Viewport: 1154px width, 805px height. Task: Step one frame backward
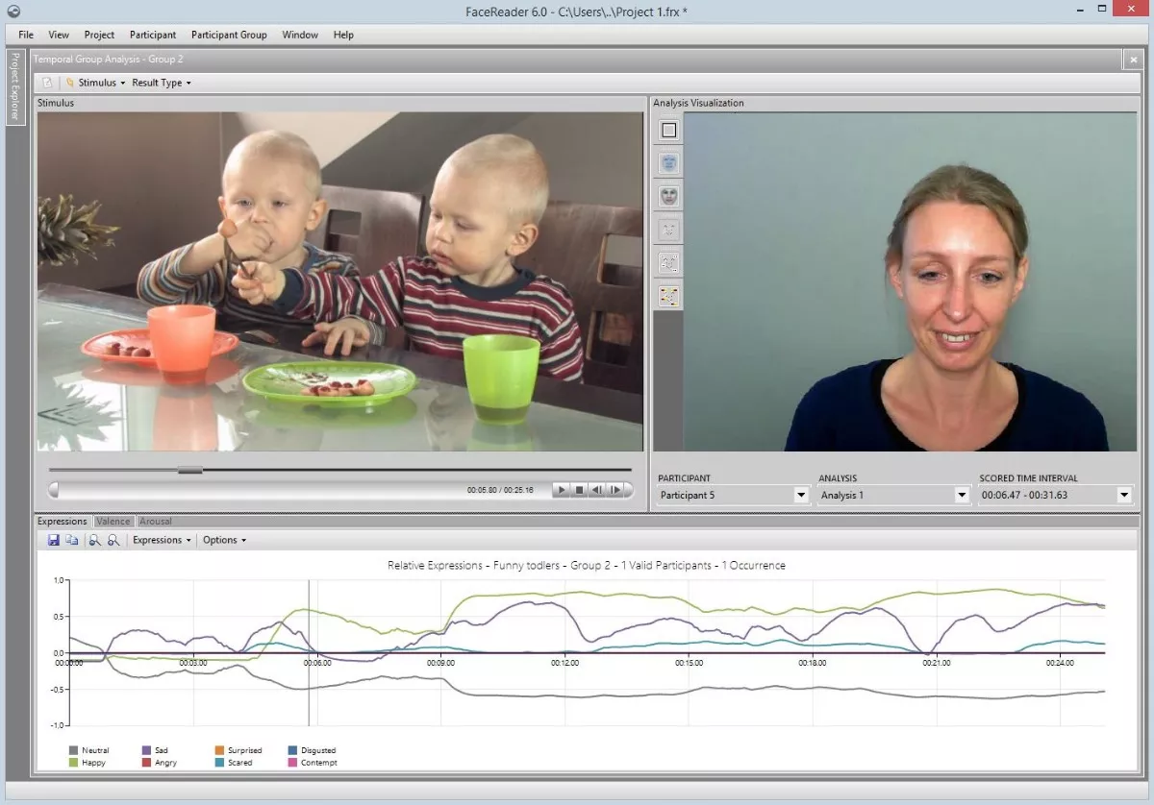[x=596, y=490]
